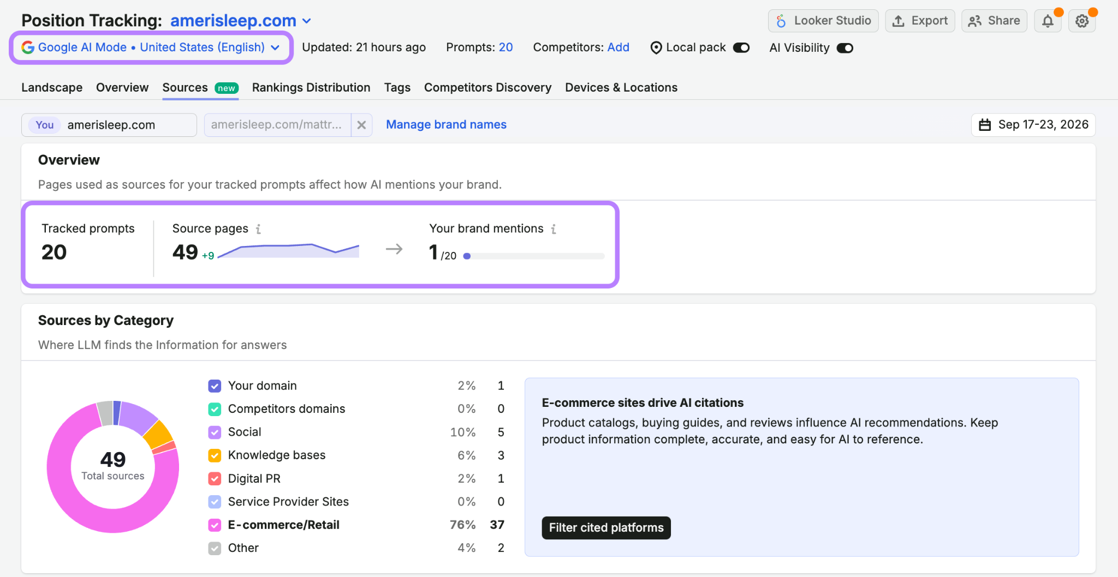Uncheck the Digital PR checkbox
The image size is (1118, 577).
tap(215, 479)
